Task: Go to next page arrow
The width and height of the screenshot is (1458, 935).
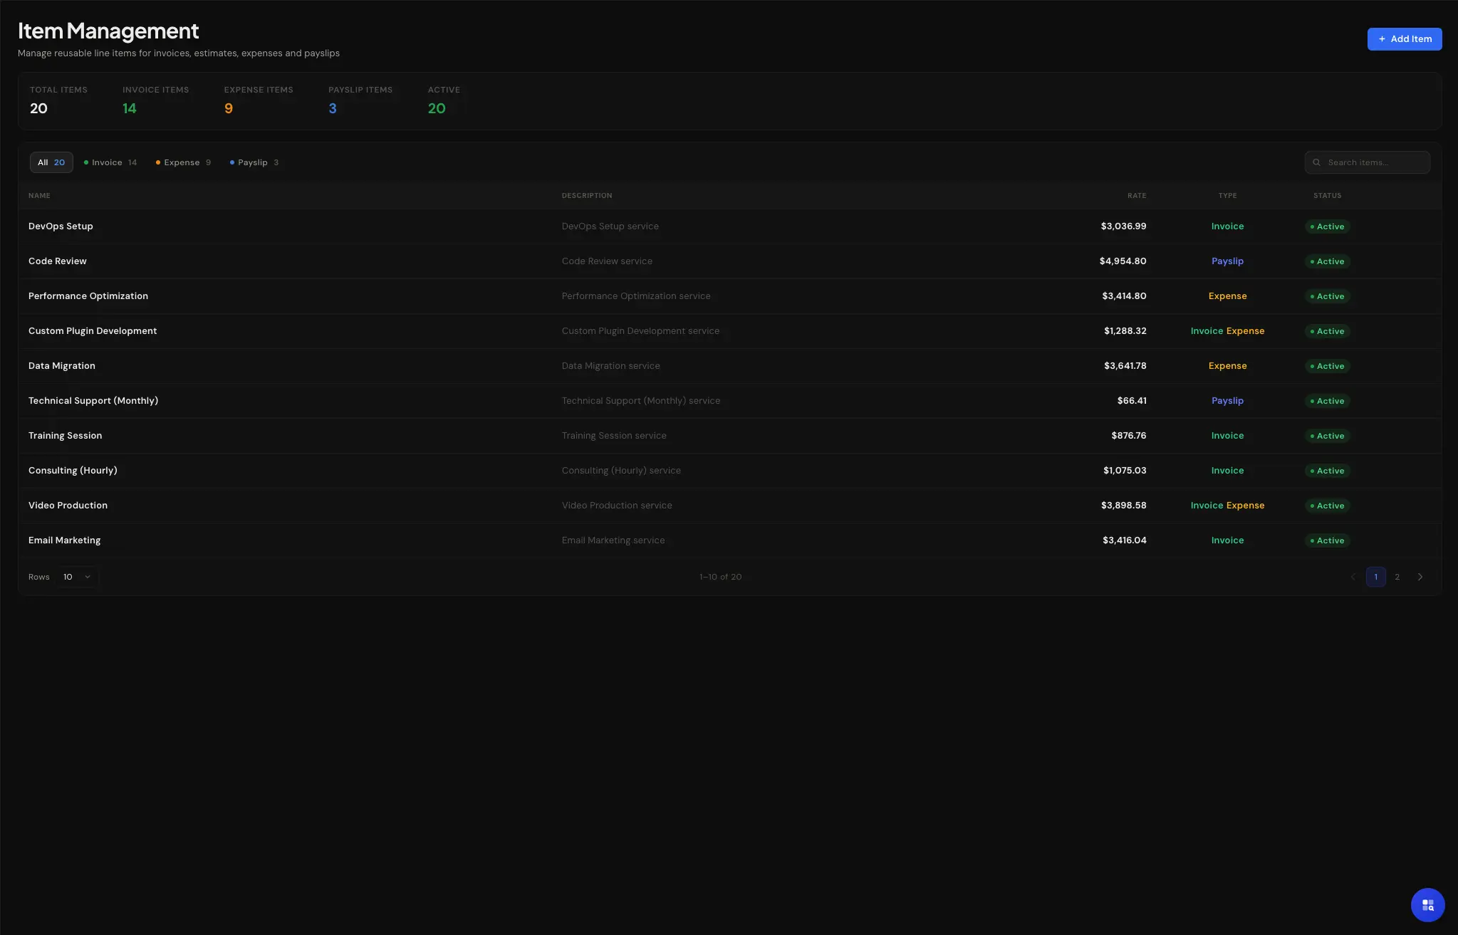Action: pyautogui.click(x=1420, y=577)
